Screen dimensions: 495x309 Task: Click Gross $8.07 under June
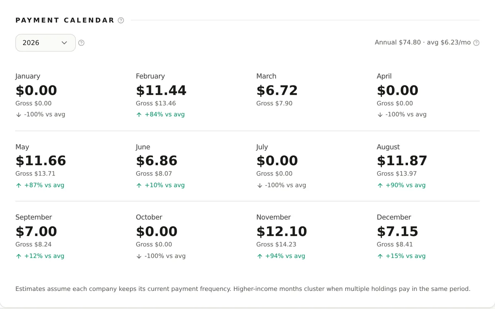154,174
